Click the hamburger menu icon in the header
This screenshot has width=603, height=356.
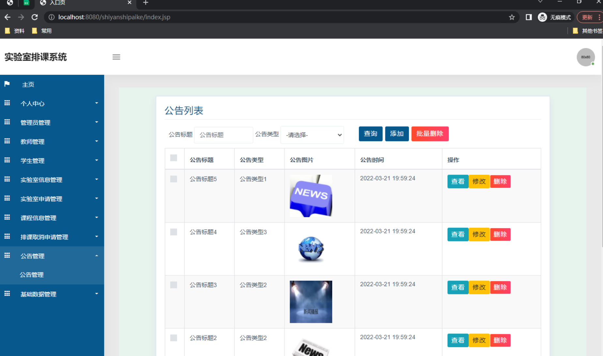pyautogui.click(x=116, y=57)
